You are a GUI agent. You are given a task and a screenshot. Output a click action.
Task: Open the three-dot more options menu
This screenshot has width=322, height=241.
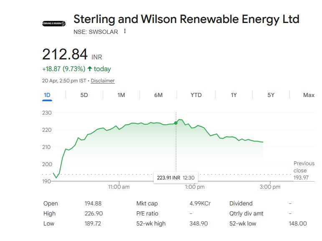pos(124,31)
